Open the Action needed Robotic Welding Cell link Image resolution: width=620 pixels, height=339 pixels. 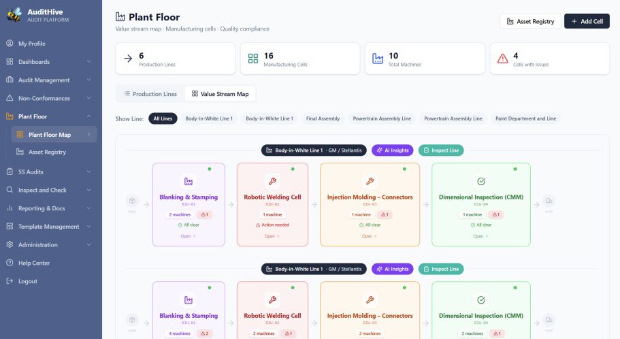click(x=272, y=236)
